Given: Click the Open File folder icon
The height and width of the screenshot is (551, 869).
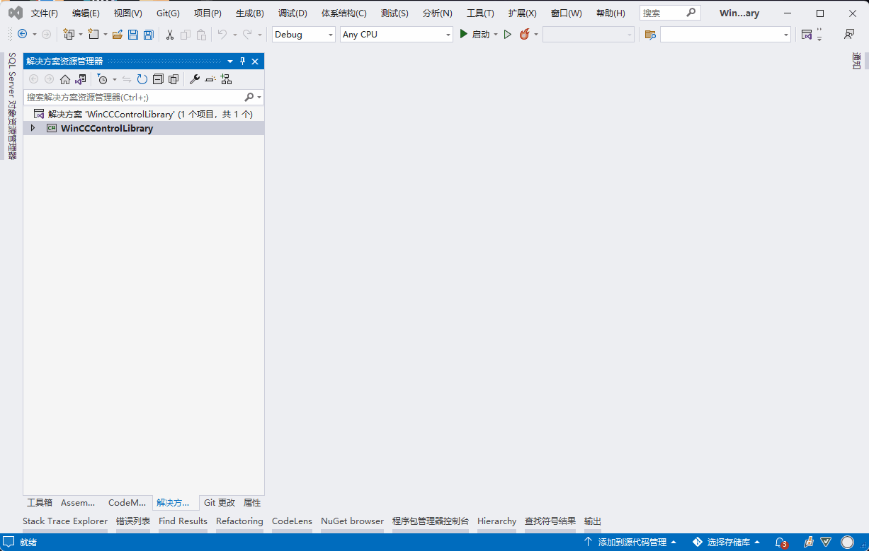Looking at the screenshot, I should (118, 34).
